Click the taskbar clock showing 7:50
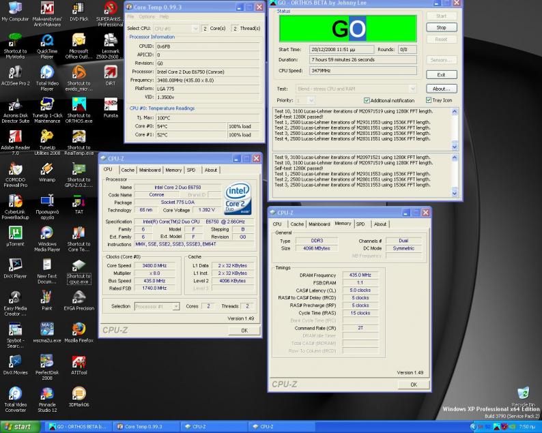The width and height of the screenshot is (542, 433). (x=527, y=427)
